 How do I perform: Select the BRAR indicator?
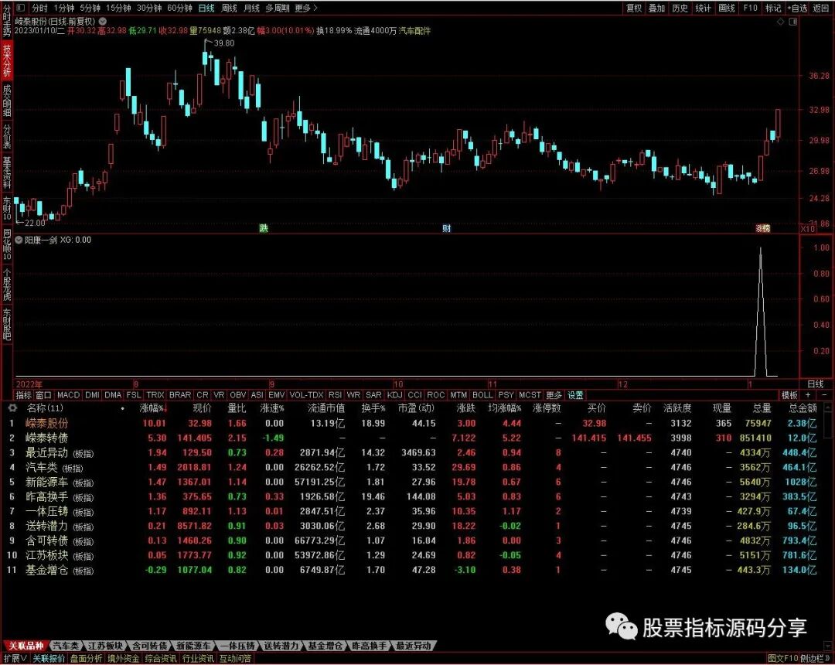click(x=180, y=395)
